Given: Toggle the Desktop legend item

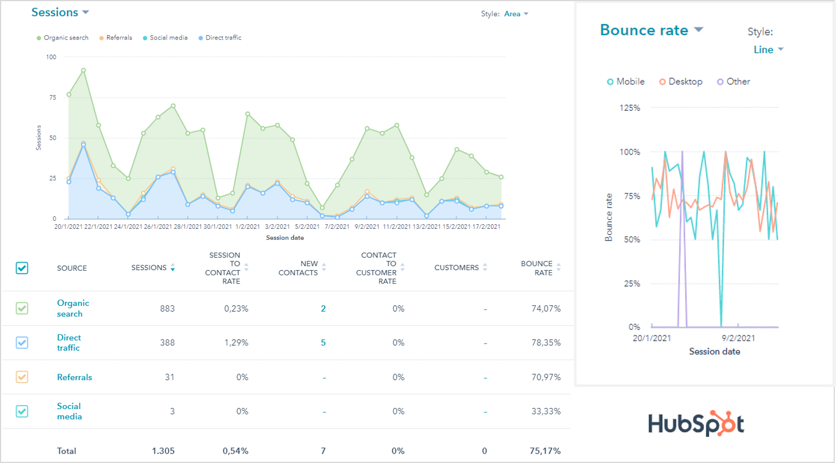Looking at the screenshot, I should [x=681, y=82].
